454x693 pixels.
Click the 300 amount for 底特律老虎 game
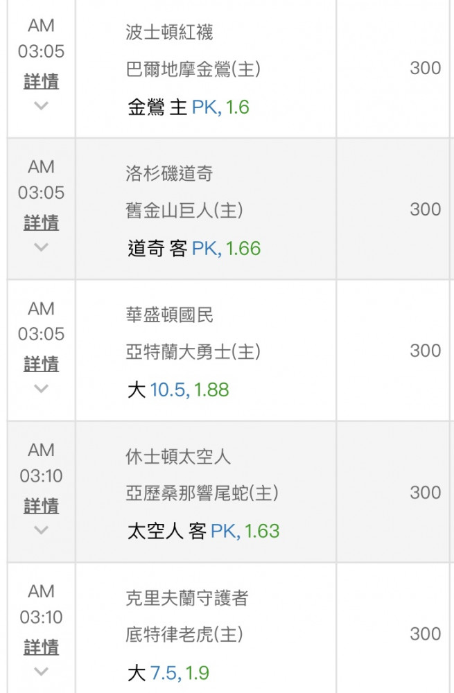click(x=426, y=634)
